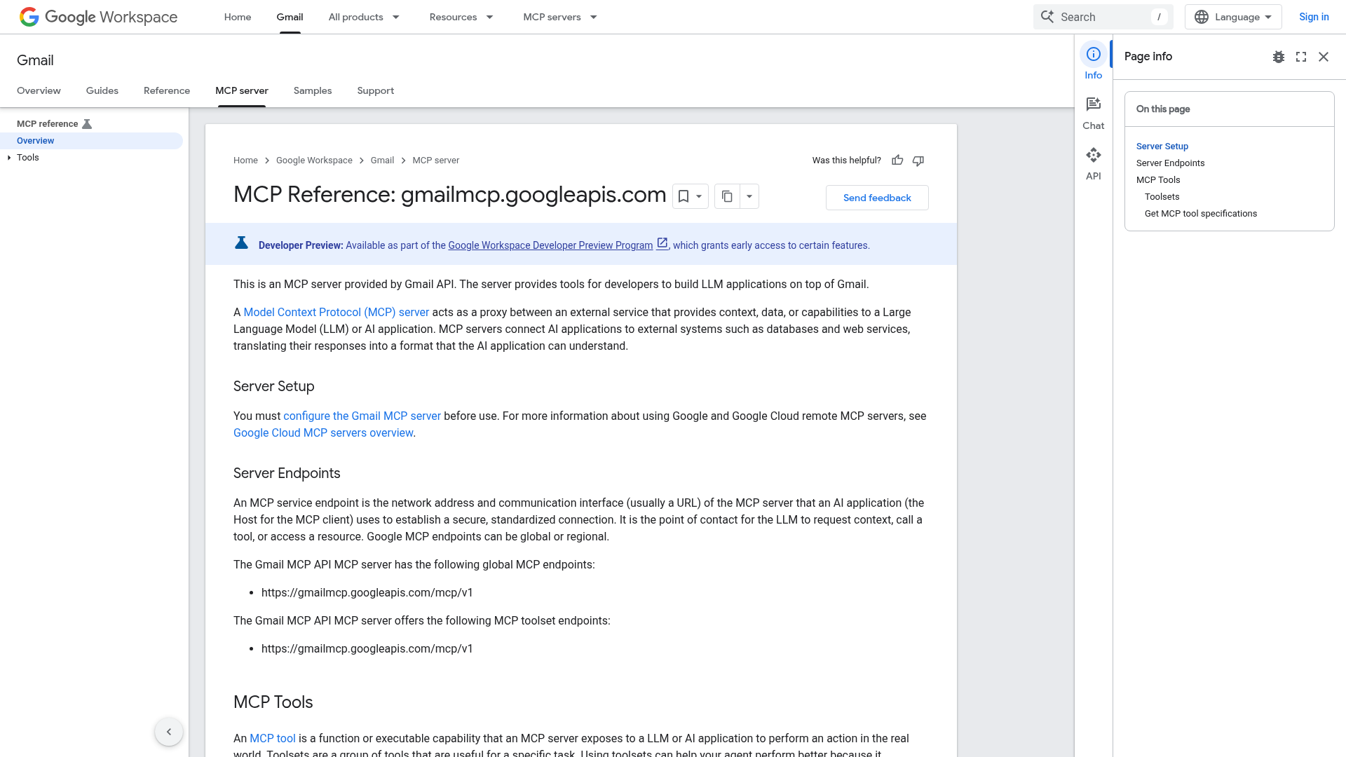Expand Page info panel to fullscreen
This screenshot has width=1346, height=757.
coord(1301,57)
